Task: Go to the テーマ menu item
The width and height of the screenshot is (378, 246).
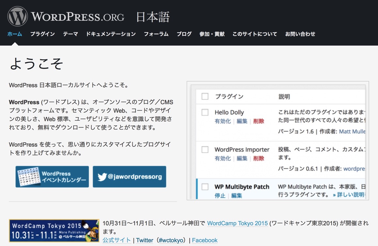Action: 71,34
